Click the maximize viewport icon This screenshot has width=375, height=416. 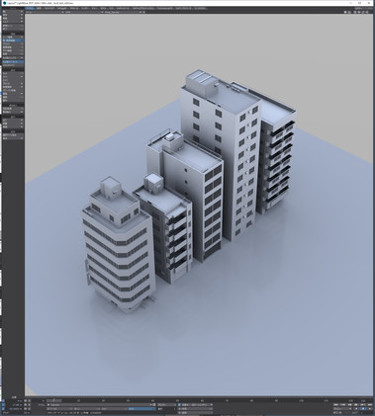click(x=367, y=12)
